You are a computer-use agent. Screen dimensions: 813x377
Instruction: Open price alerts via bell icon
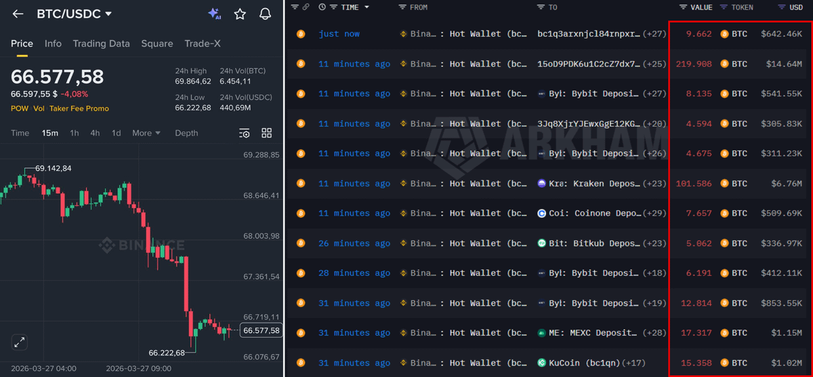pos(266,14)
